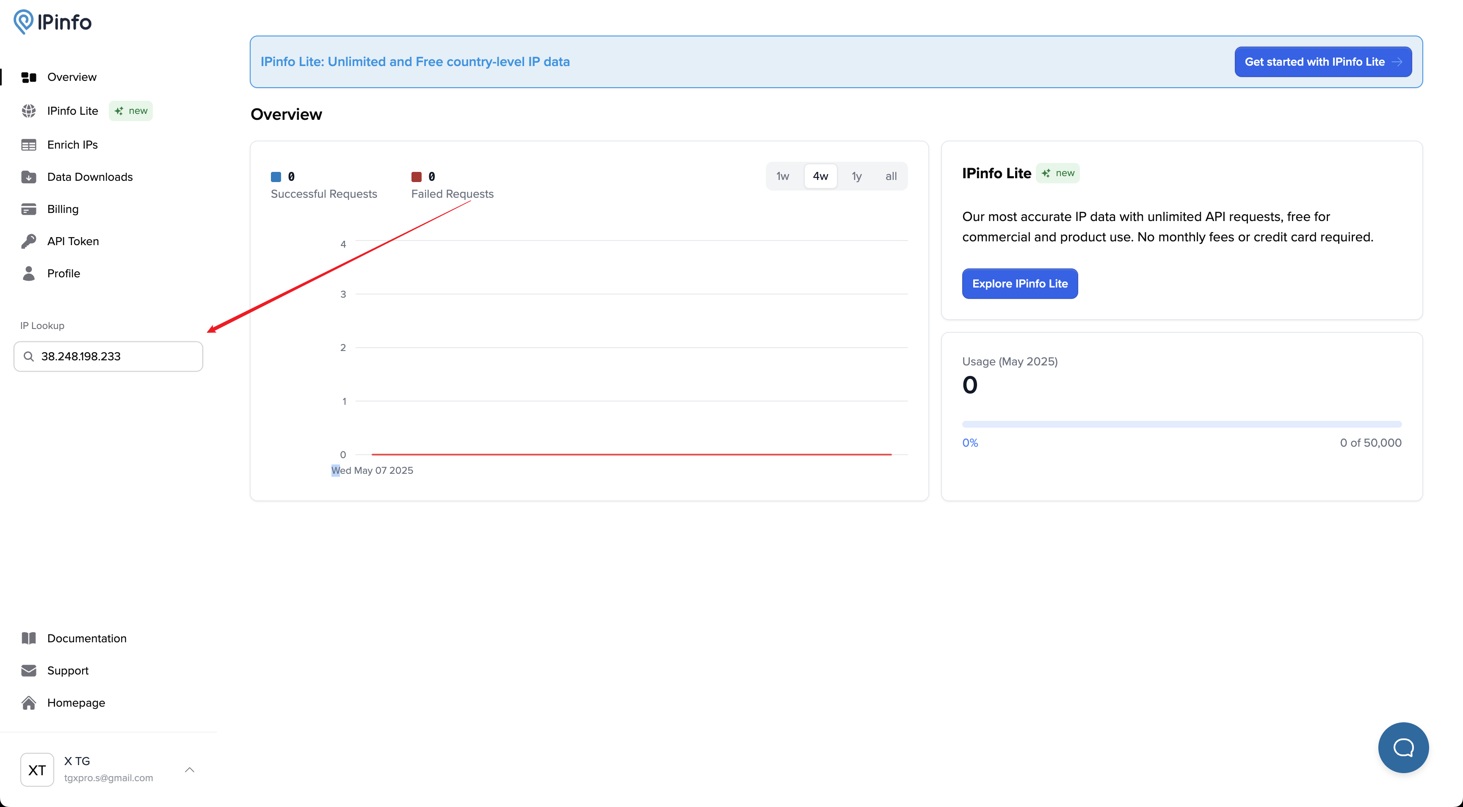Click the Homepage house icon
This screenshot has width=1463, height=807.
coord(29,702)
